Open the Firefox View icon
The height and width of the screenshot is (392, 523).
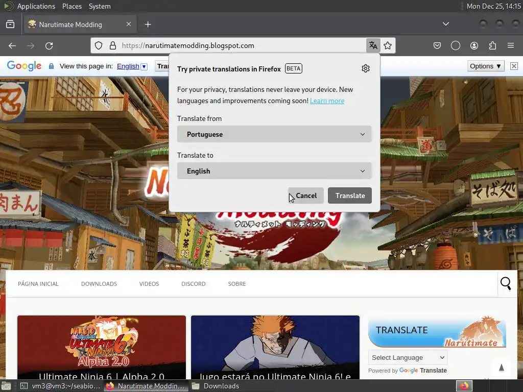tap(10, 24)
